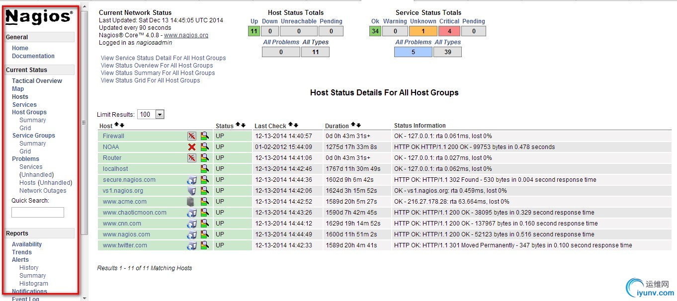The height and width of the screenshot is (301, 677).
Task: Click the service details icon for Firewall
Action: (x=205, y=136)
